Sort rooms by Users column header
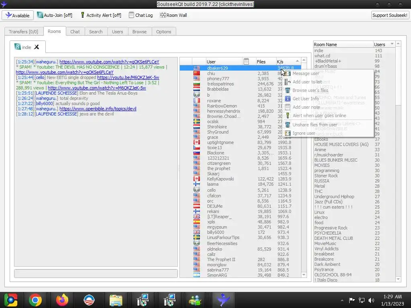This screenshot has width=411, height=308. pyautogui.click(x=384, y=44)
